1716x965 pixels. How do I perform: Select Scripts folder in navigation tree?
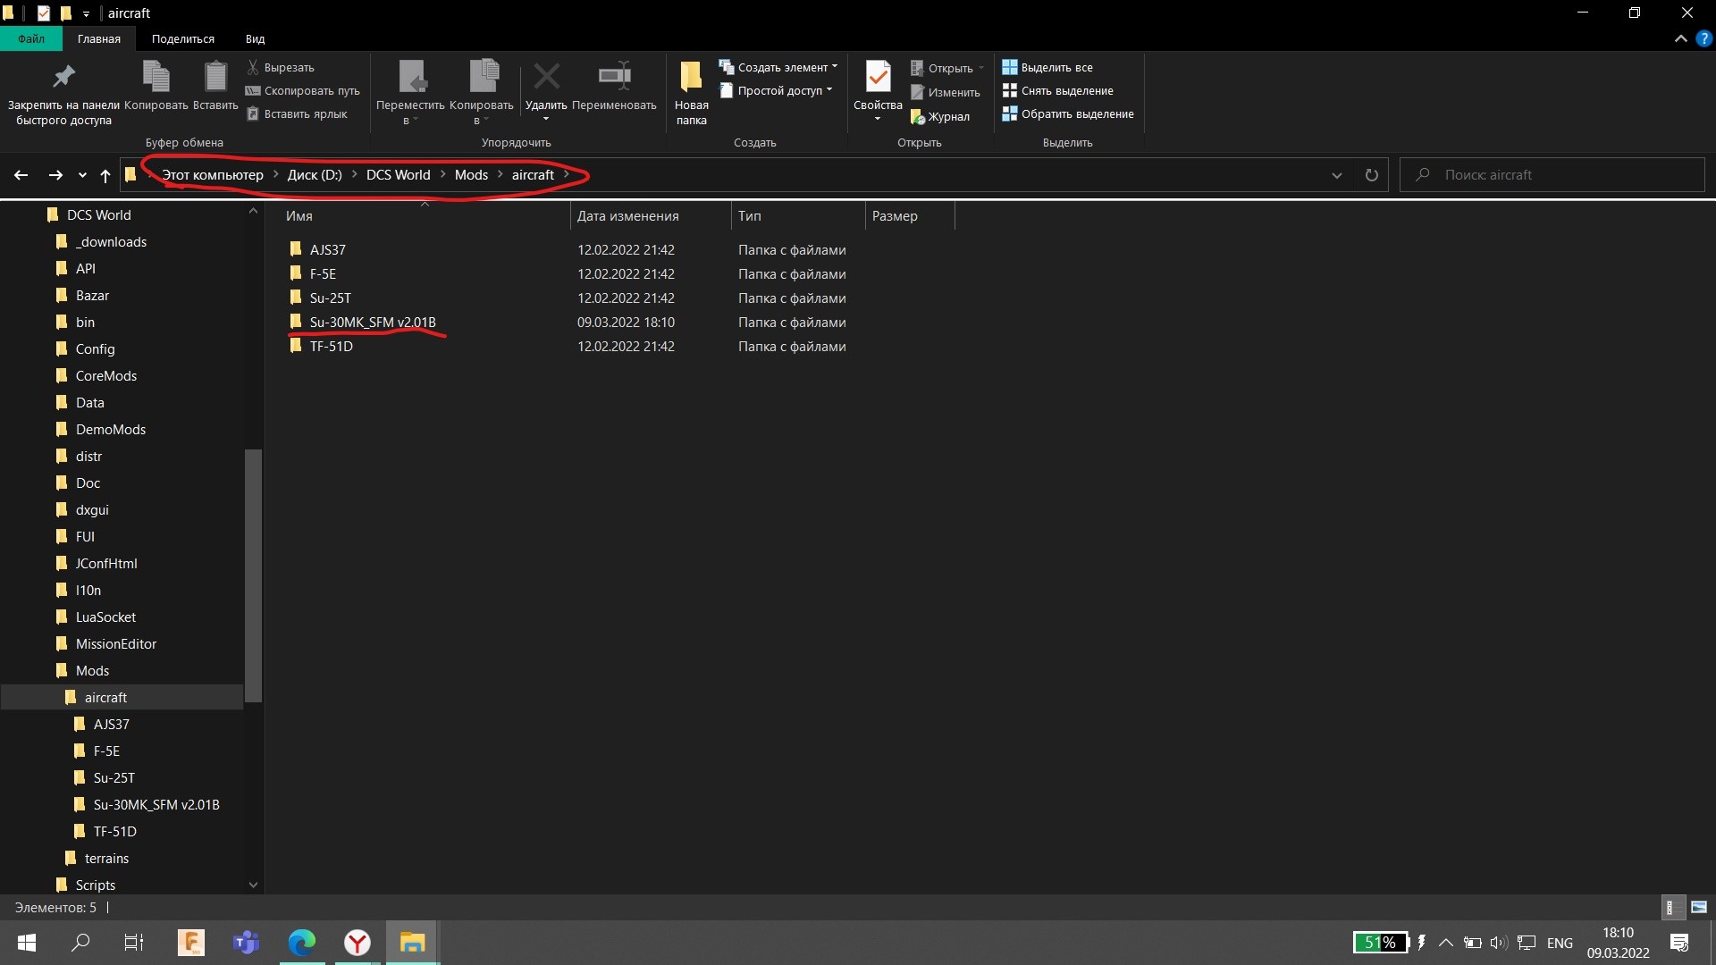coord(95,885)
